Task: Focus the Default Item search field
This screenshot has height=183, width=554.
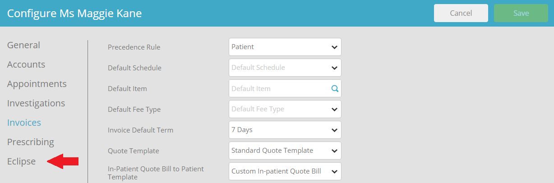Action: [x=279, y=89]
